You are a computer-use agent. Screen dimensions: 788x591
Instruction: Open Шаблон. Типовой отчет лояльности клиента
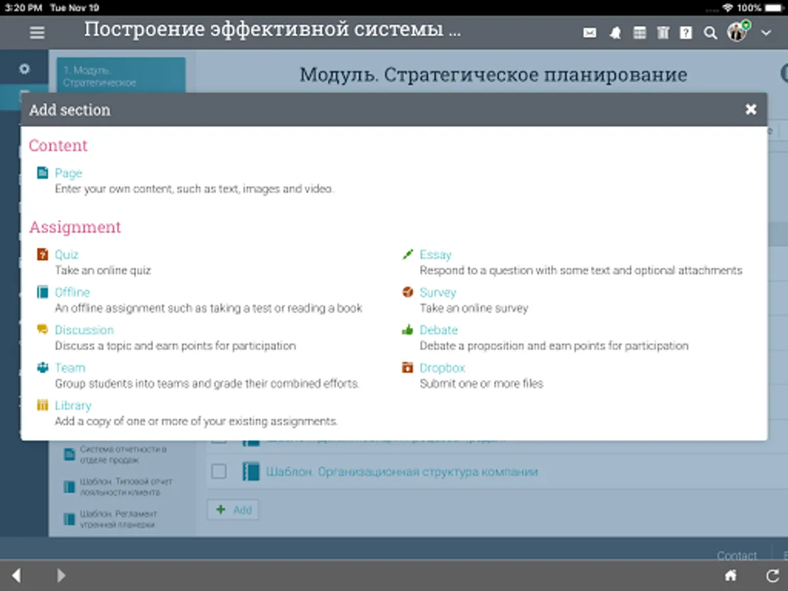coord(126,487)
